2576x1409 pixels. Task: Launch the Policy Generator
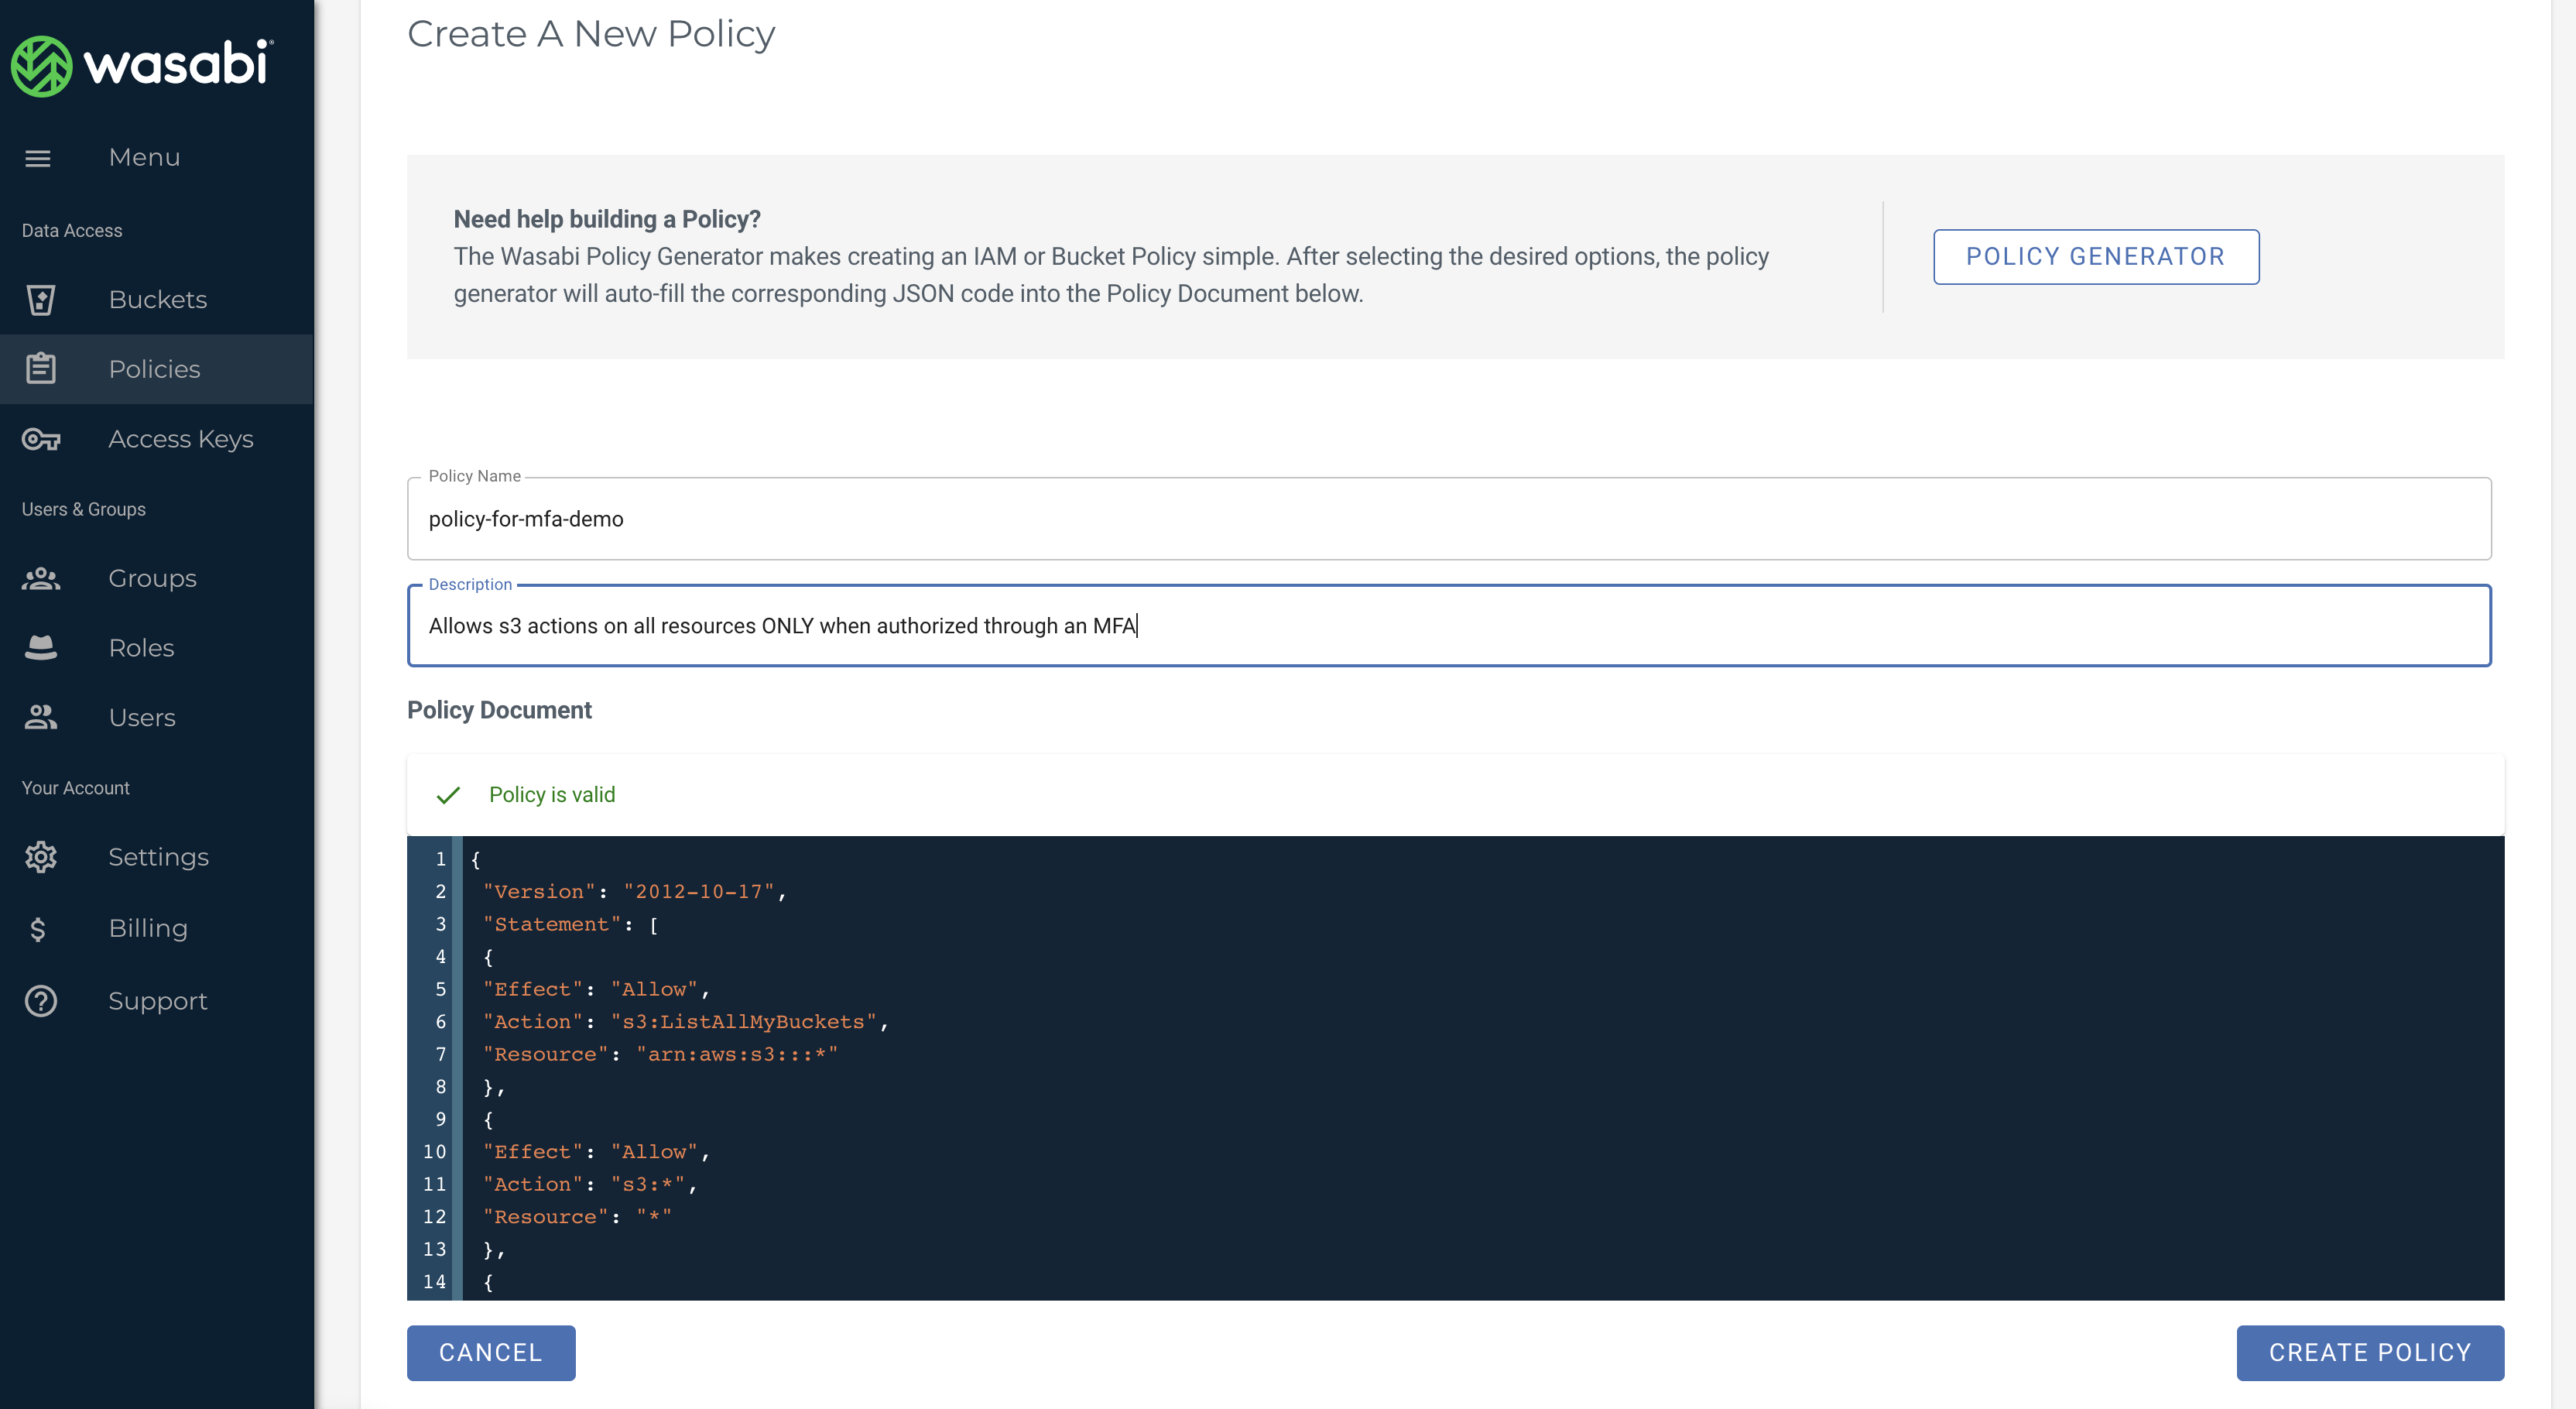point(2096,257)
